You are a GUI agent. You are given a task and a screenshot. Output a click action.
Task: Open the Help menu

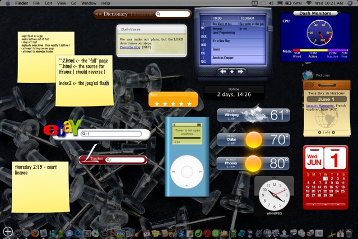coord(105,3)
